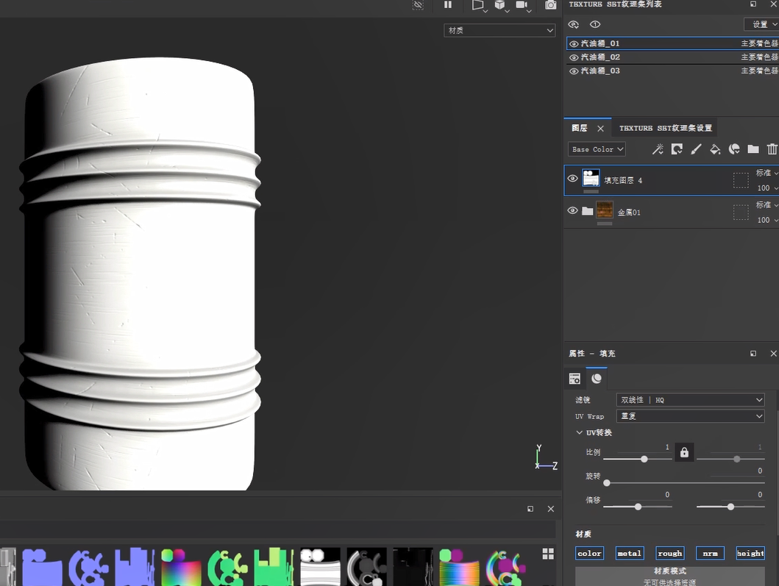Open the Base Color channel dropdown
This screenshot has width=779, height=586.
597,149
